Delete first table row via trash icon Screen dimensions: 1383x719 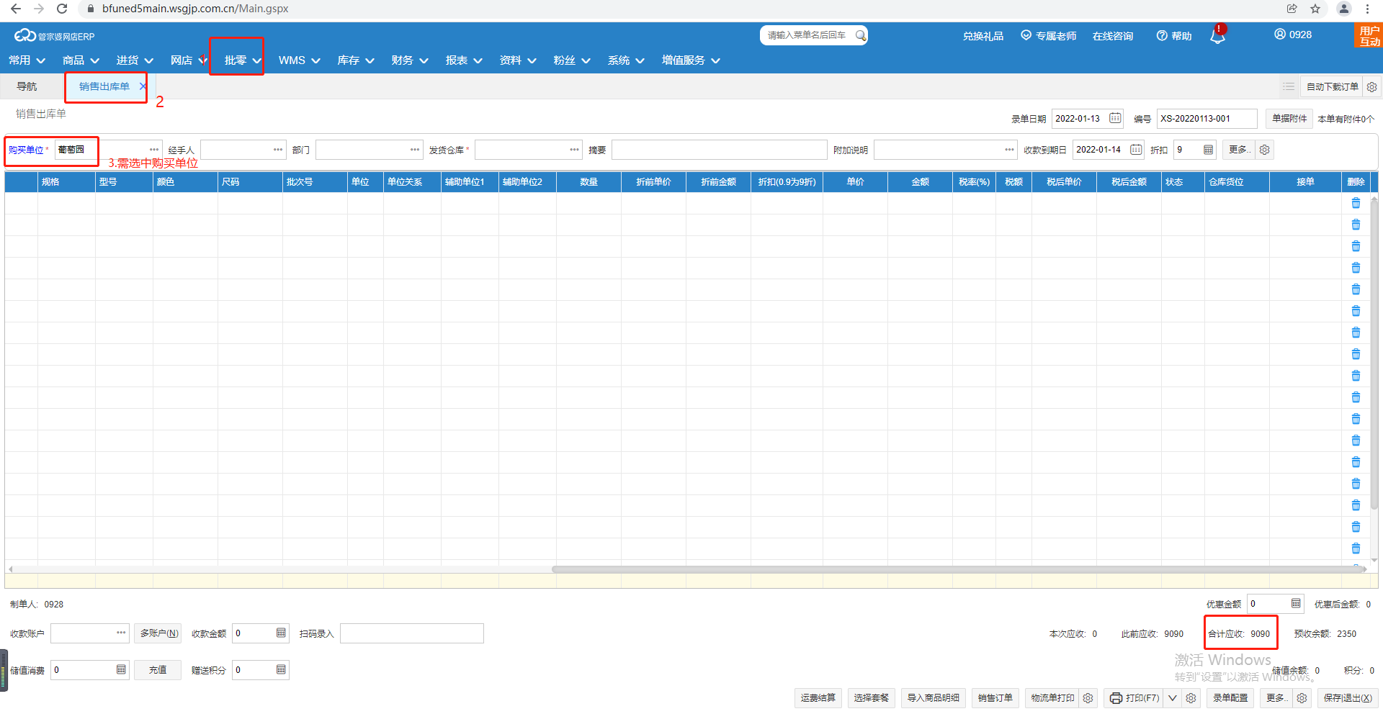1356,204
